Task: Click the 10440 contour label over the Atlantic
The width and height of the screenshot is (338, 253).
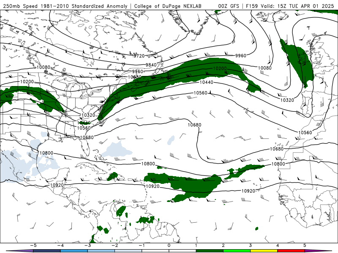Action: coord(207,82)
